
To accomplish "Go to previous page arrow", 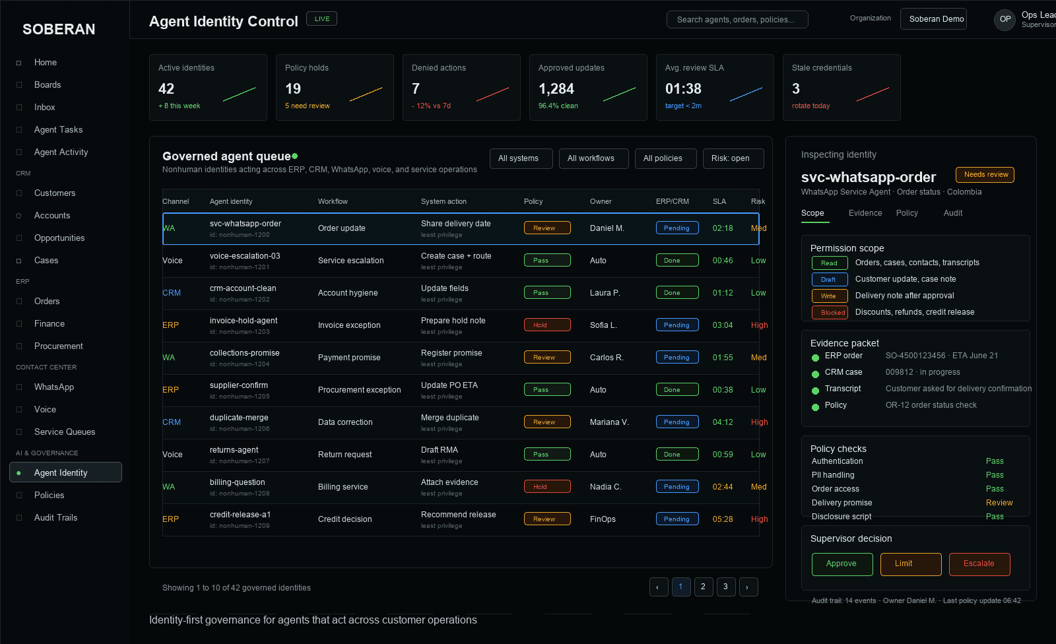I will click(659, 587).
